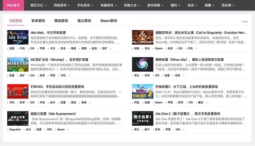Click the 像素 tag under Idle Iktah
The image size is (255, 146).
(x=73, y=48)
